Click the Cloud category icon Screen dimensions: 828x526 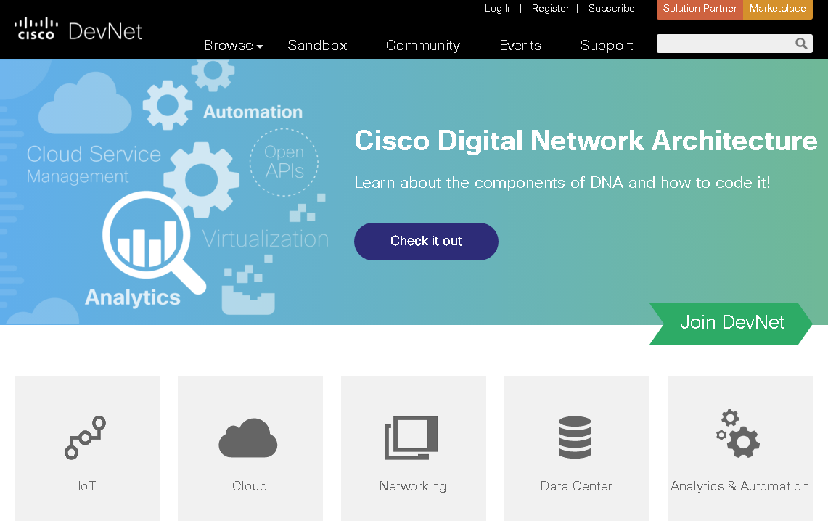[248, 437]
